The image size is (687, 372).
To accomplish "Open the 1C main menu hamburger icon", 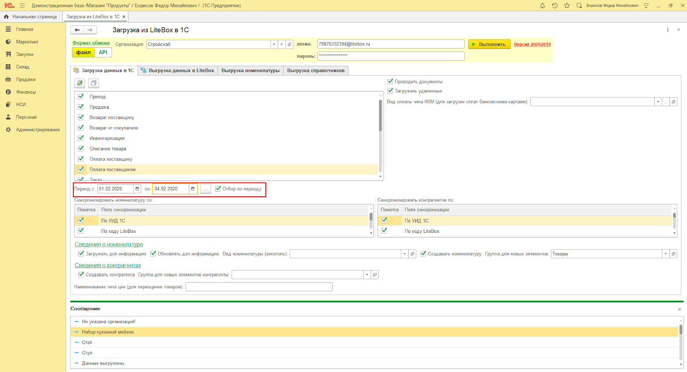I will (x=22, y=6).
